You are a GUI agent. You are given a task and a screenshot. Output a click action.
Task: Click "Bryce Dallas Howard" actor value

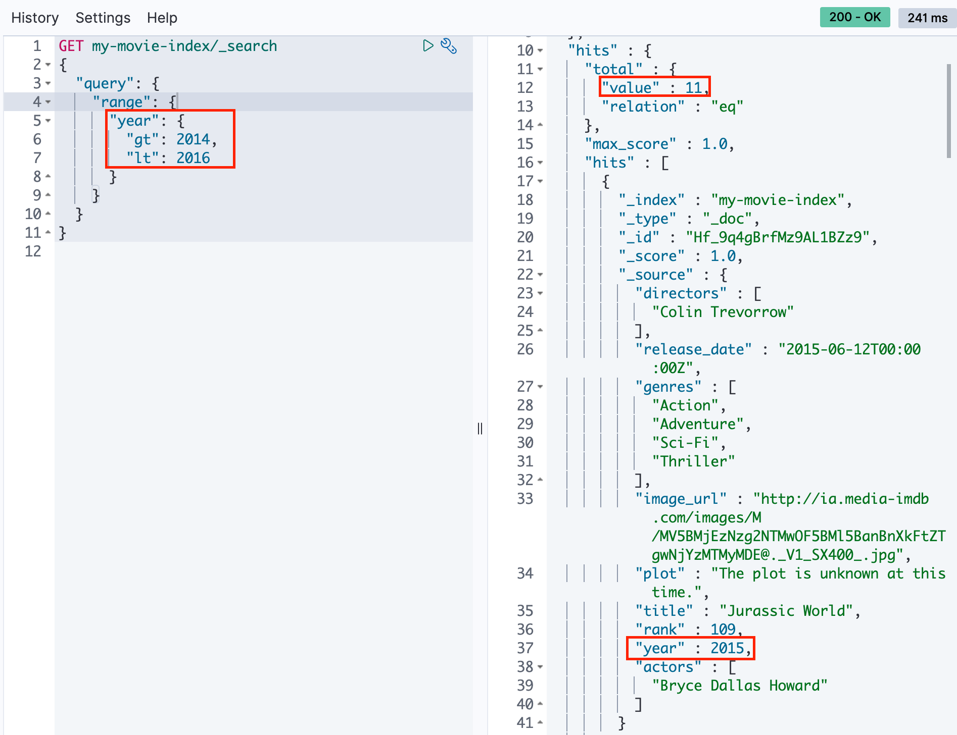point(740,686)
